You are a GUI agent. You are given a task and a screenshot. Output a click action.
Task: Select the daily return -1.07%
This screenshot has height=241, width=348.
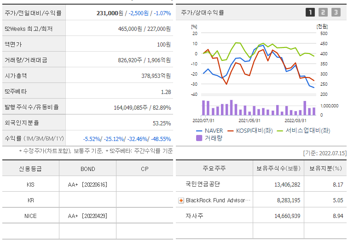[x=162, y=13]
